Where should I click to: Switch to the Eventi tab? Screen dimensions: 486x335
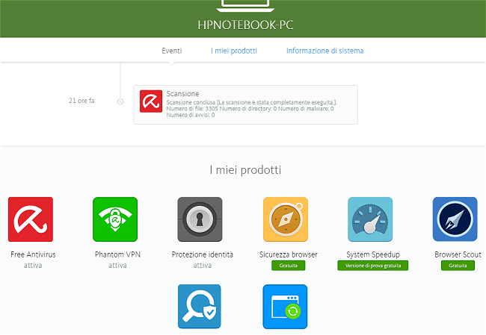tap(172, 51)
